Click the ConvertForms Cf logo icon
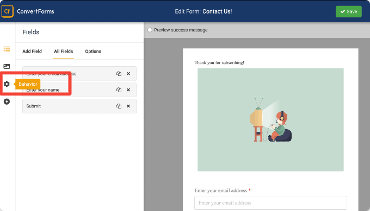The height and width of the screenshot is (211, 370). (x=7, y=11)
